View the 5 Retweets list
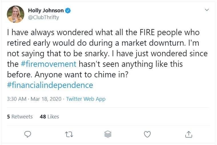 pos(20,116)
